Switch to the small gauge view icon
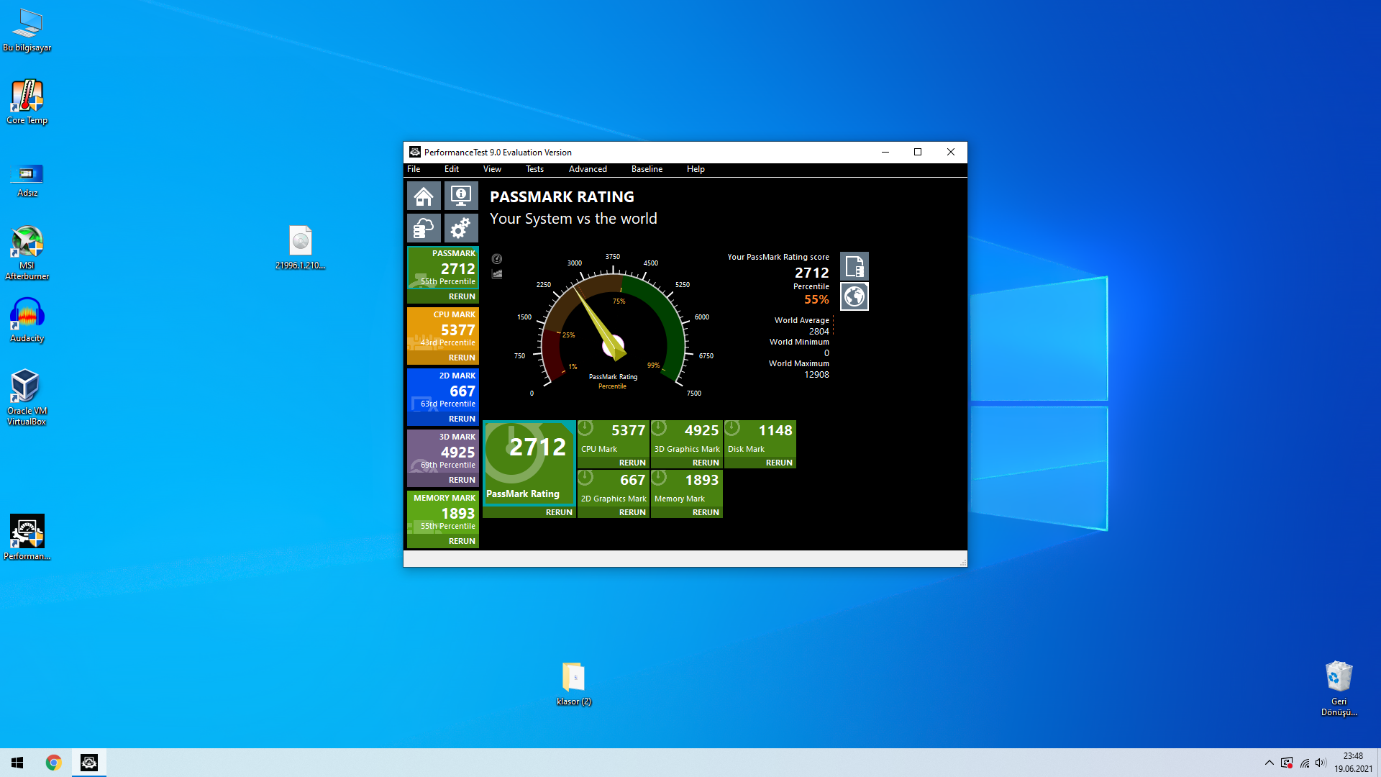Screen dimensions: 1381x777 pos(497,259)
